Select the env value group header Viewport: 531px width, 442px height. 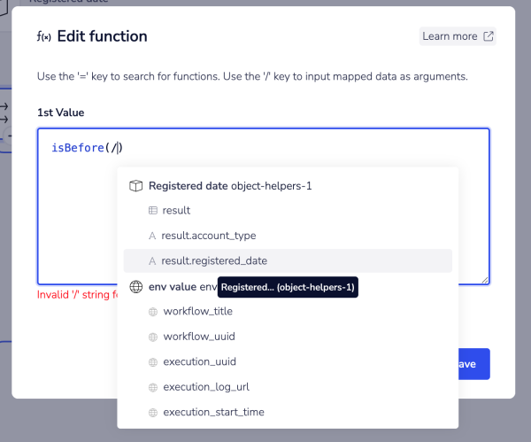click(172, 287)
